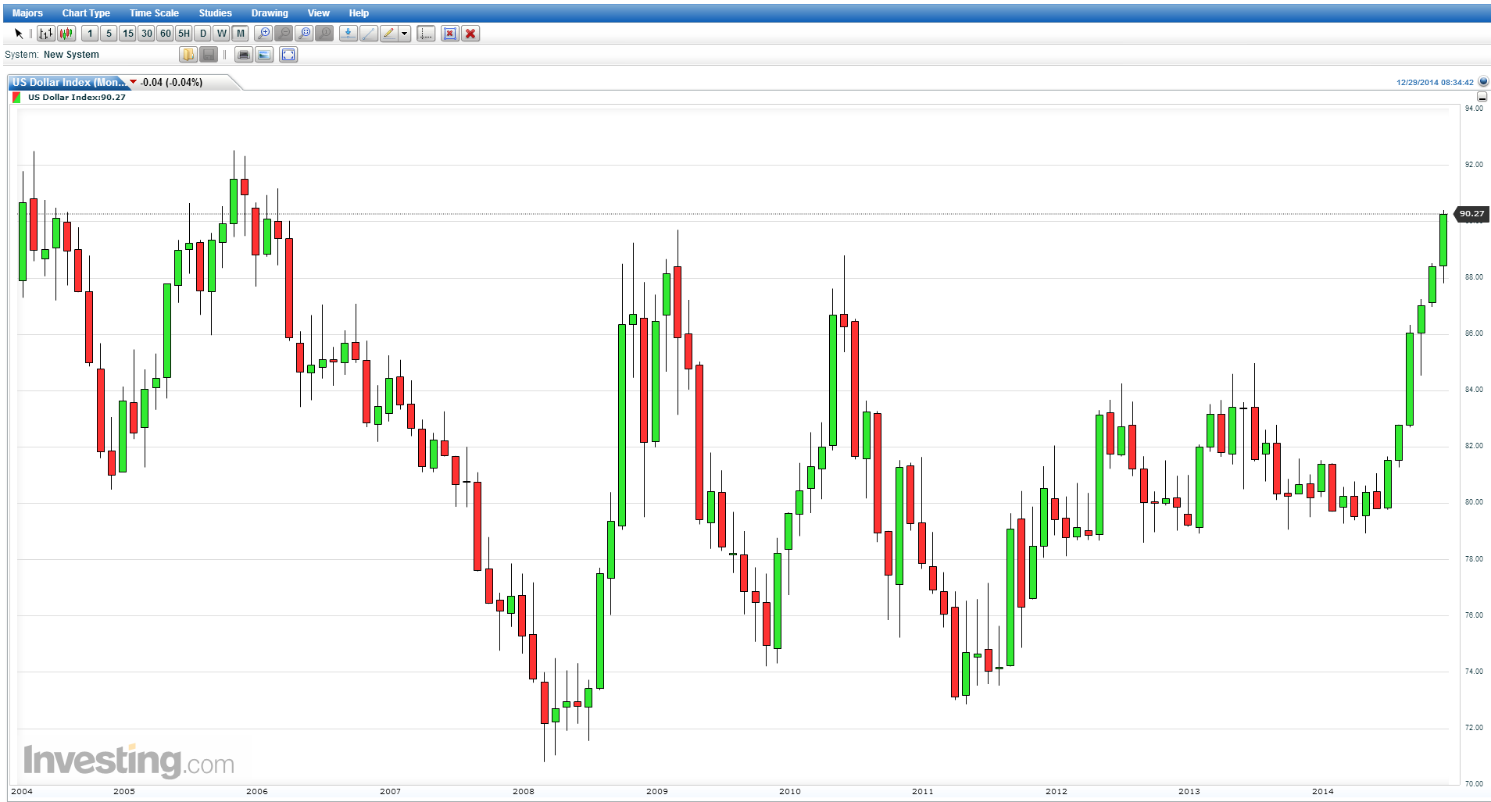Screen dimensions: 1491x802
Task: Switch chart to candlestick type
Action: (66, 34)
